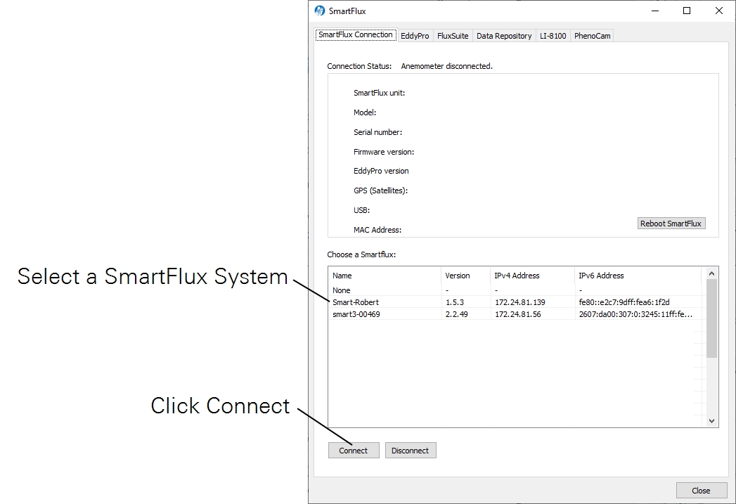This screenshot has height=504, width=736.
Task: Open the PhenoCam tab
Action: click(x=593, y=36)
